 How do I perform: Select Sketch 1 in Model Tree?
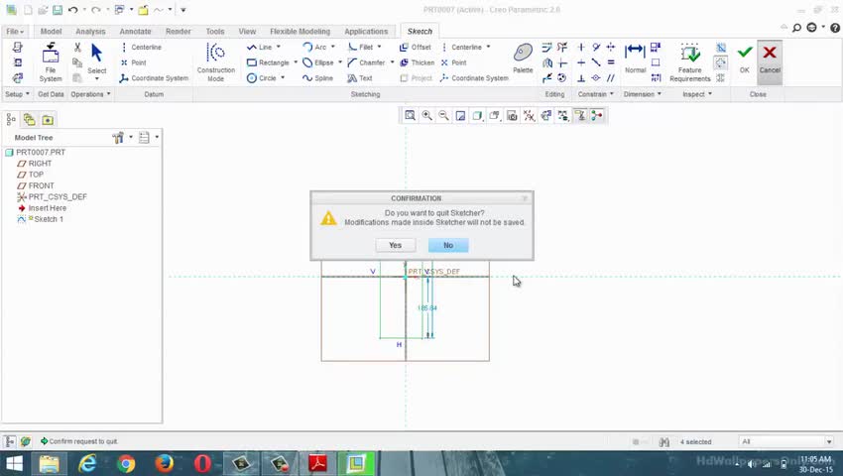pyautogui.click(x=49, y=219)
